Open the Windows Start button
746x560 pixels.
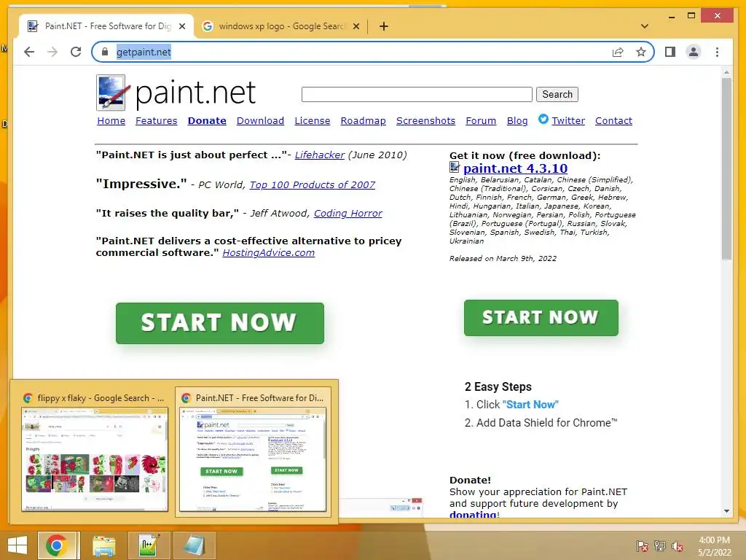17,545
